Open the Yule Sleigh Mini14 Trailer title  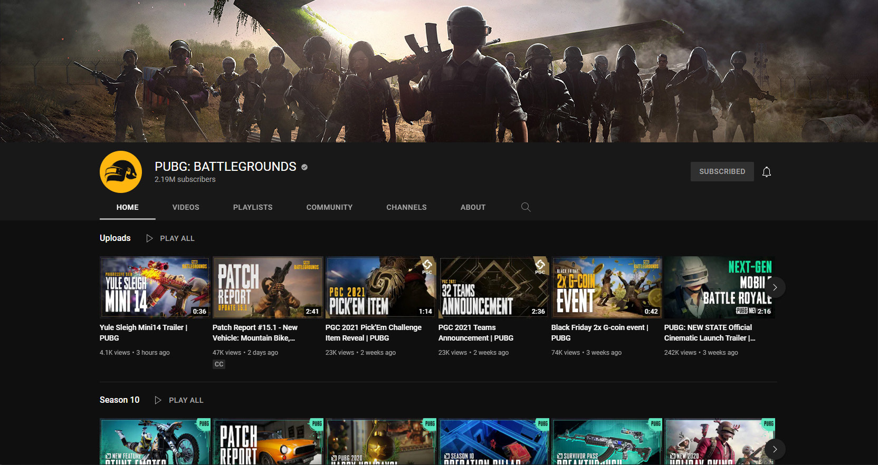coord(144,333)
